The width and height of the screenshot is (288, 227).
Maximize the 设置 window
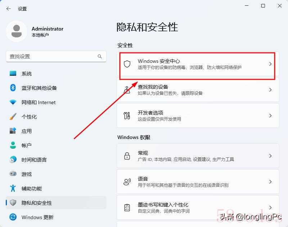(263, 6)
